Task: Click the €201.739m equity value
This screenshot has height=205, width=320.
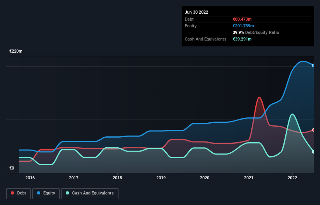Action: pyautogui.click(x=243, y=26)
